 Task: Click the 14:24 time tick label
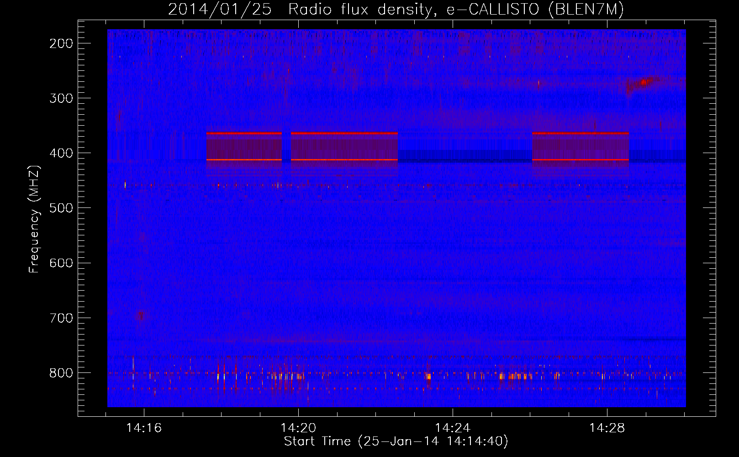pyautogui.click(x=453, y=428)
